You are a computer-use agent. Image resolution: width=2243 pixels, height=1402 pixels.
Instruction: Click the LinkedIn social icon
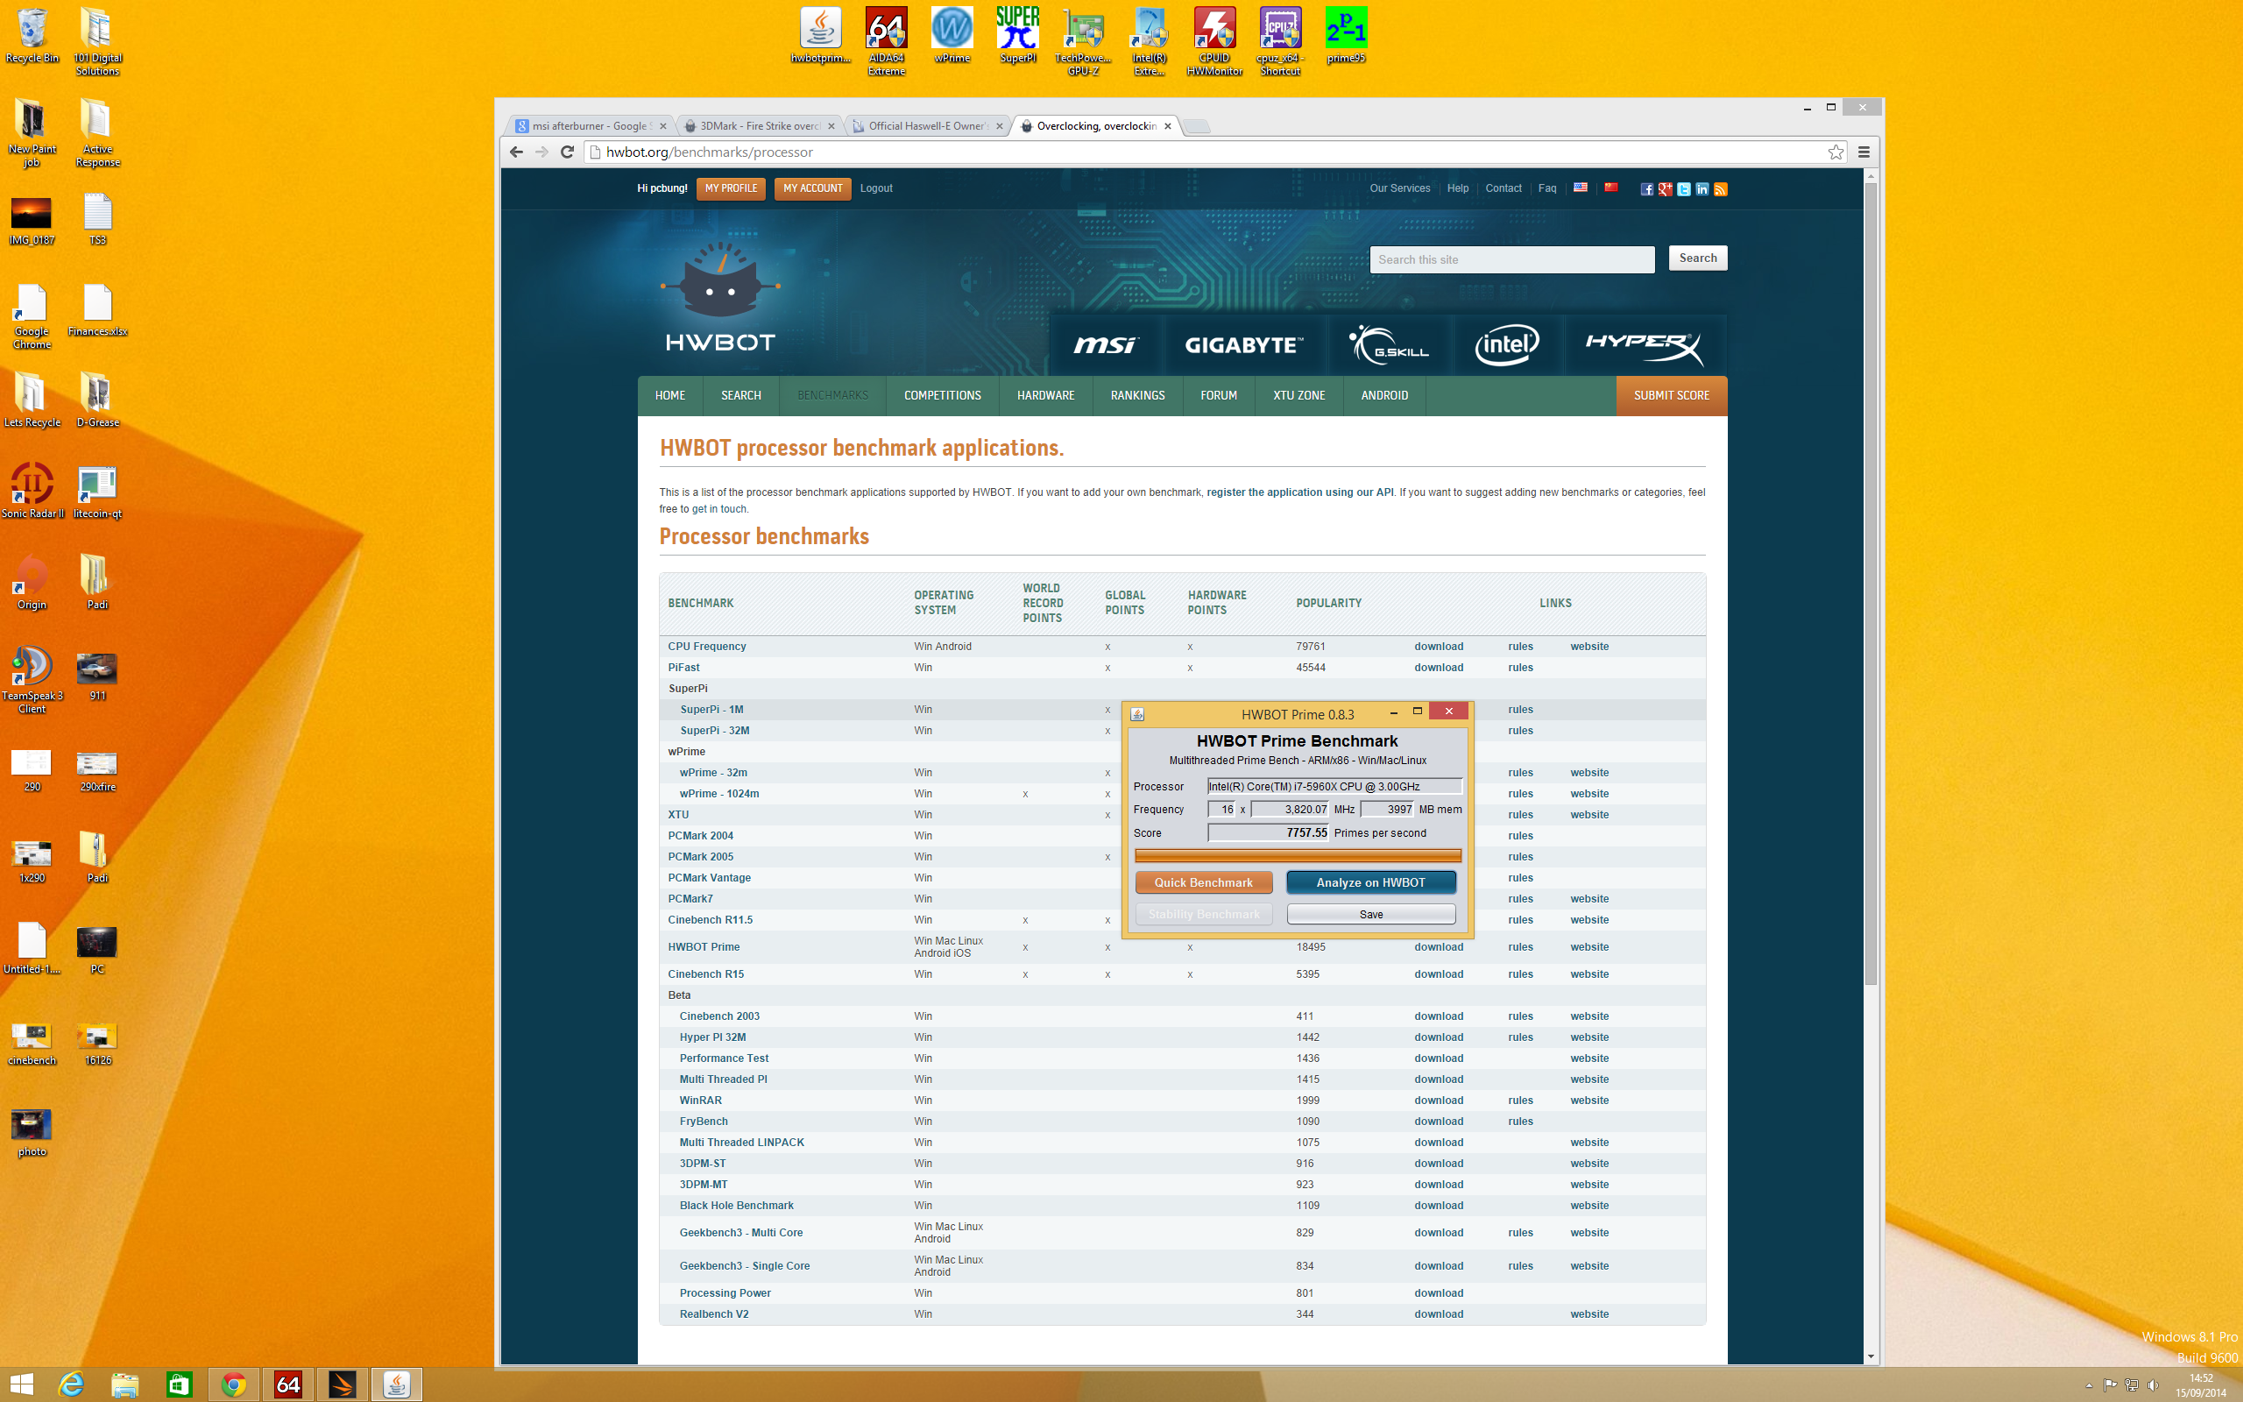[x=1702, y=189]
